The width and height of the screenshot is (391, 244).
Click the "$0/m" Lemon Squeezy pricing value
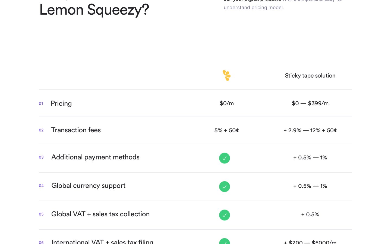227,103
